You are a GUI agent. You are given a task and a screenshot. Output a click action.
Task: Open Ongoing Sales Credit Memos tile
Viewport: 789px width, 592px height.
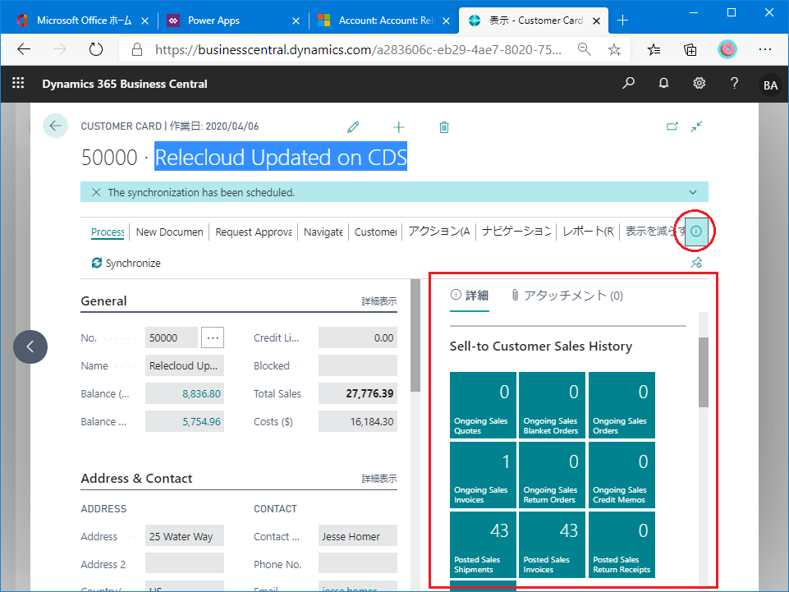[x=622, y=475]
